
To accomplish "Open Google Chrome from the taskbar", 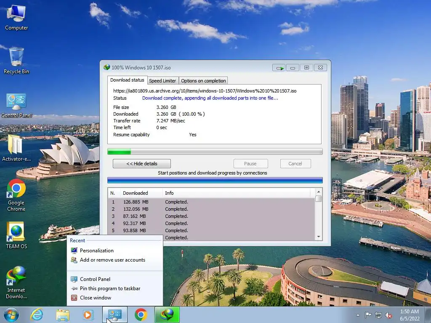I will click(141, 315).
